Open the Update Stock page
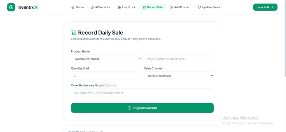Screen dimensions: 286x132 click(209, 7)
